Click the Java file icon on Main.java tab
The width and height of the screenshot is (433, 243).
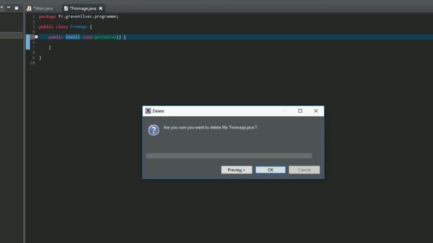point(29,9)
